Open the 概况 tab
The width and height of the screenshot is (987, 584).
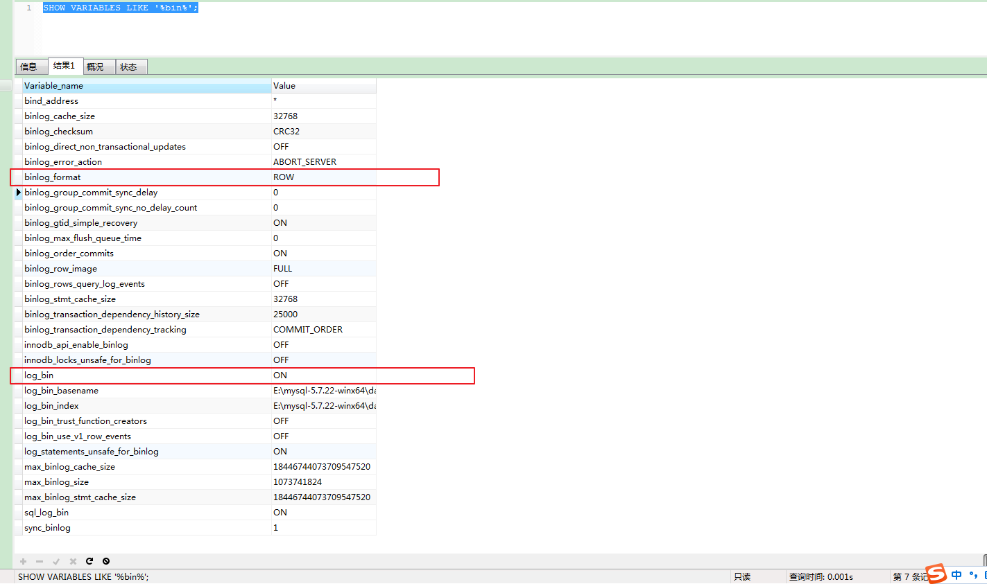click(x=96, y=67)
